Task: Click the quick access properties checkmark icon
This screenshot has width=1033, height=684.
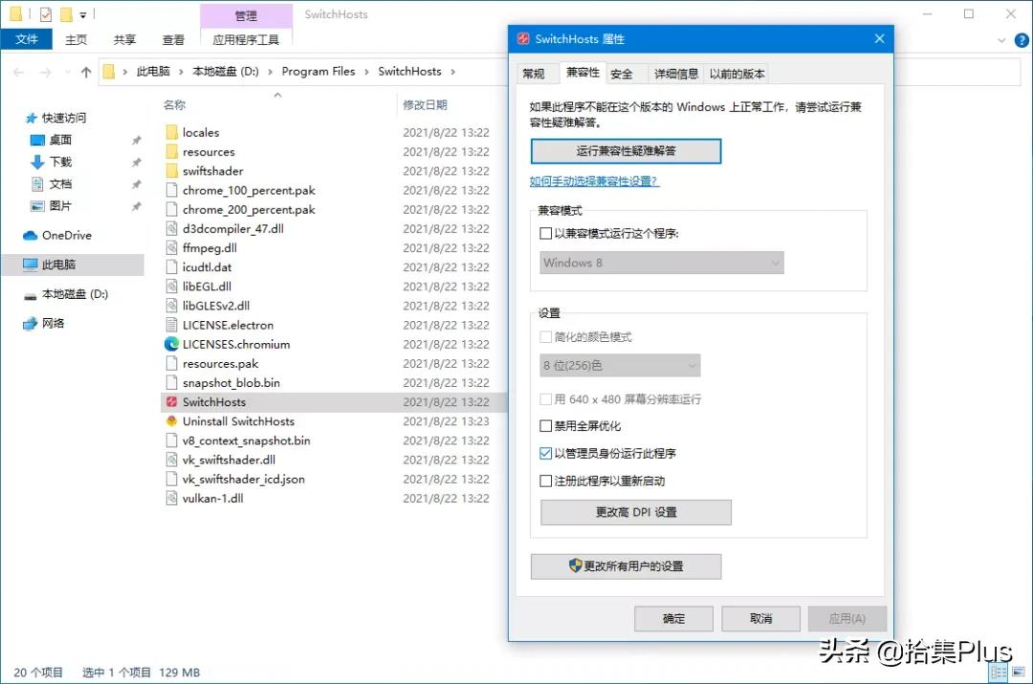Action: tap(46, 13)
